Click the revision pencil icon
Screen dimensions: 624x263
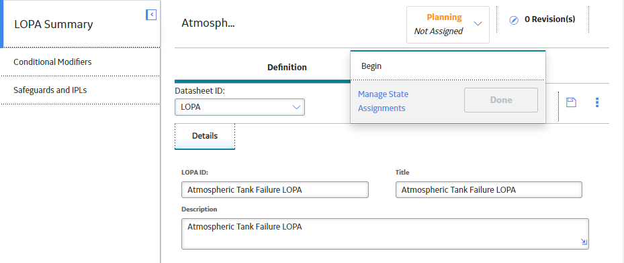tap(514, 20)
